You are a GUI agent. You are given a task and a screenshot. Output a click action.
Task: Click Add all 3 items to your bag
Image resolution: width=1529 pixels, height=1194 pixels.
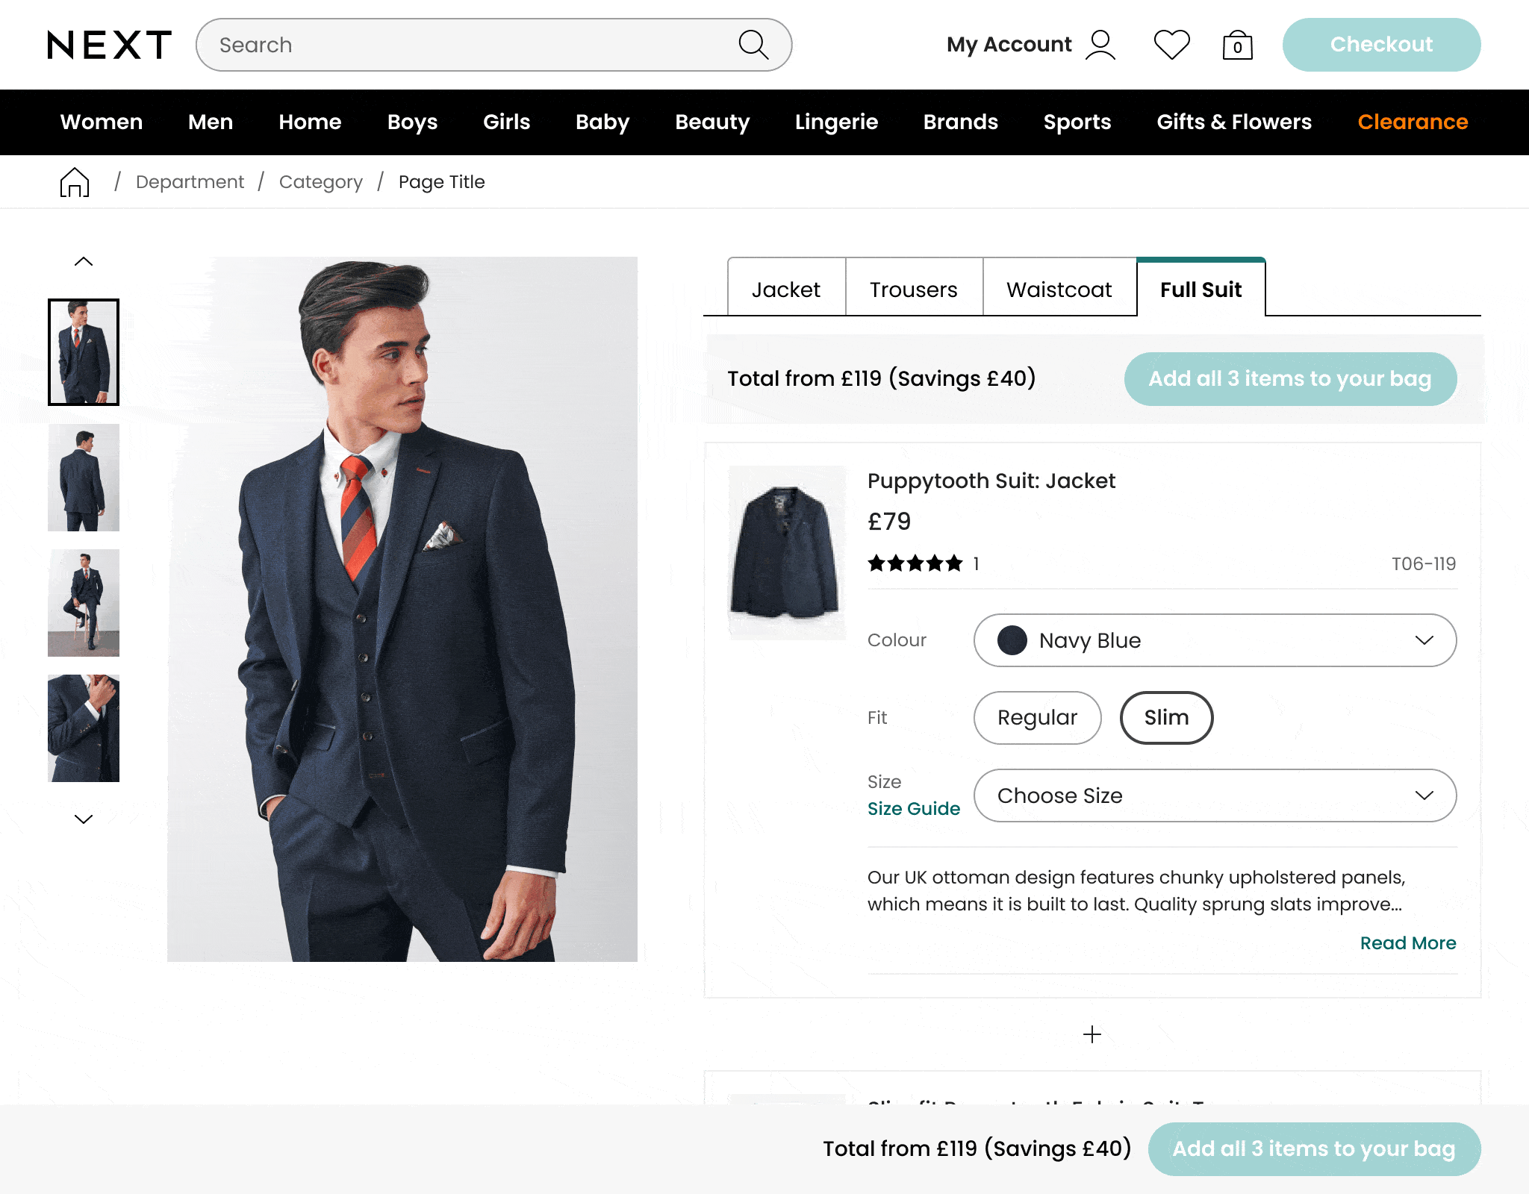tap(1289, 378)
